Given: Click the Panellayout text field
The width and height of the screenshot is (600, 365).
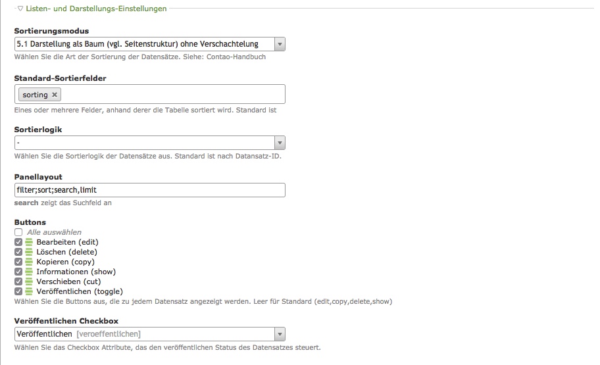Looking at the screenshot, I should click(149, 190).
